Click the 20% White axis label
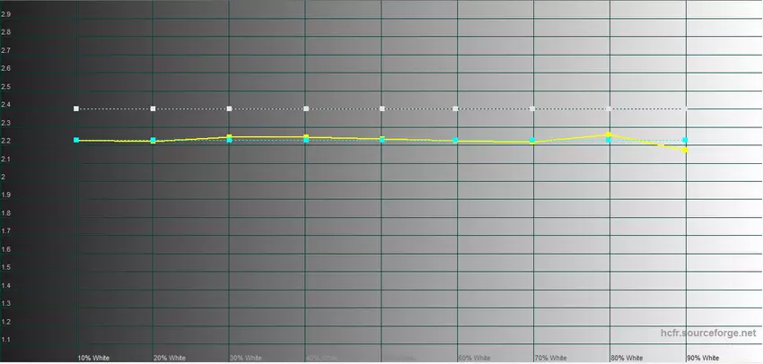 pyautogui.click(x=169, y=357)
